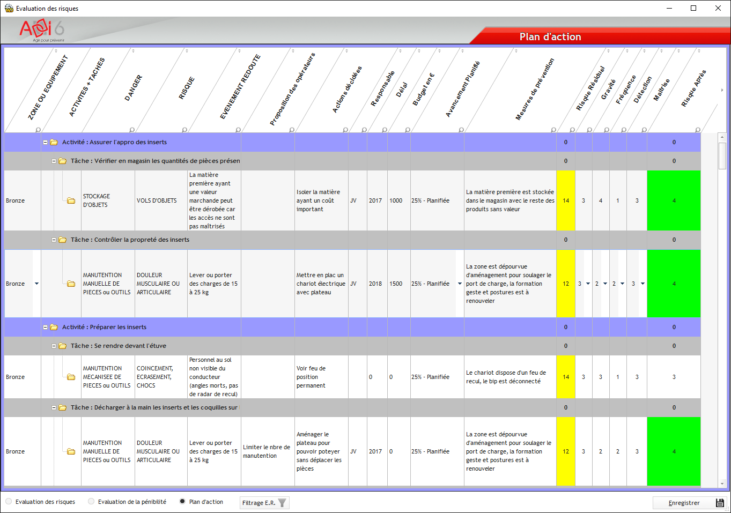Click the folder icon in STOCKAGE D'OBJETS row
This screenshot has width=731, height=513.
[71, 201]
